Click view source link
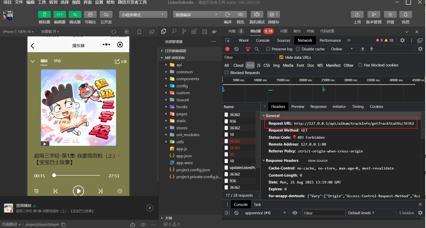 [318, 161]
